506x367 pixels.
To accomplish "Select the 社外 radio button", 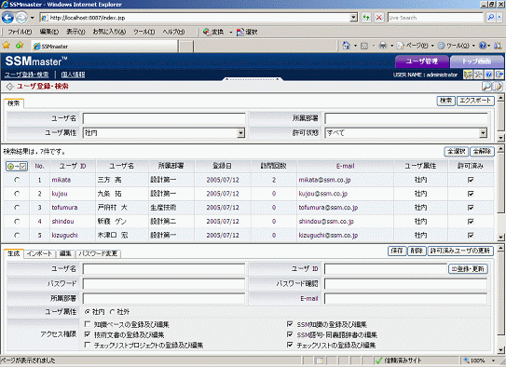I will pyautogui.click(x=113, y=312).
